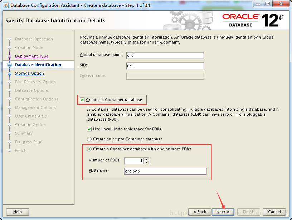Maximize the Database Configuration Assistant window
This screenshot has width=292, height=220.
click(267, 4)
